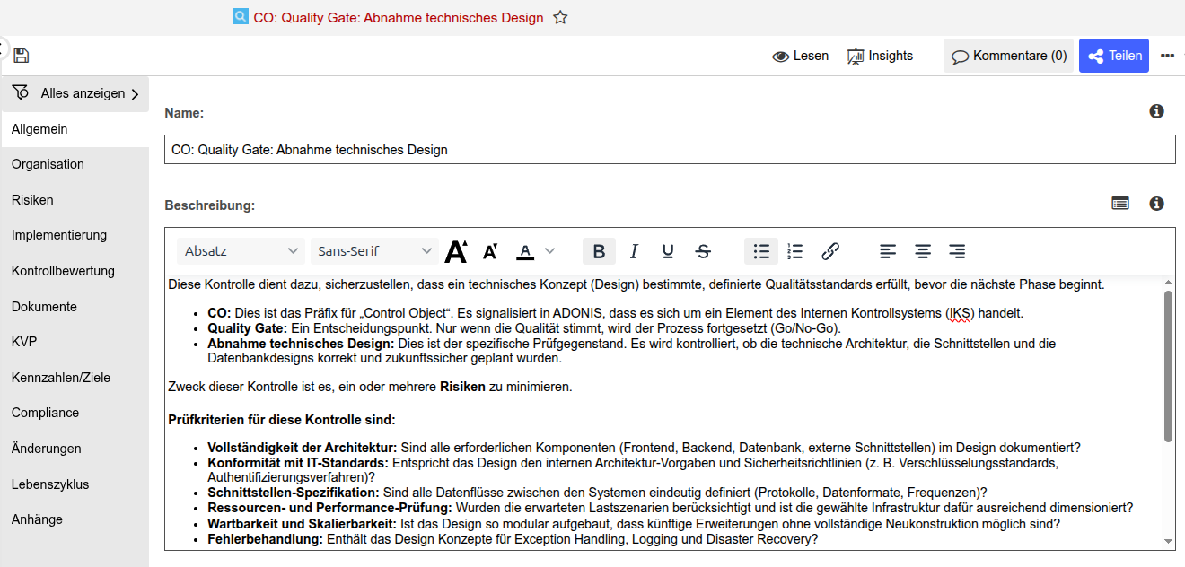Viewport: 1185px width, 567px height.
Task: Center align text
Action: pyautogui.click(x=923, y=251)
